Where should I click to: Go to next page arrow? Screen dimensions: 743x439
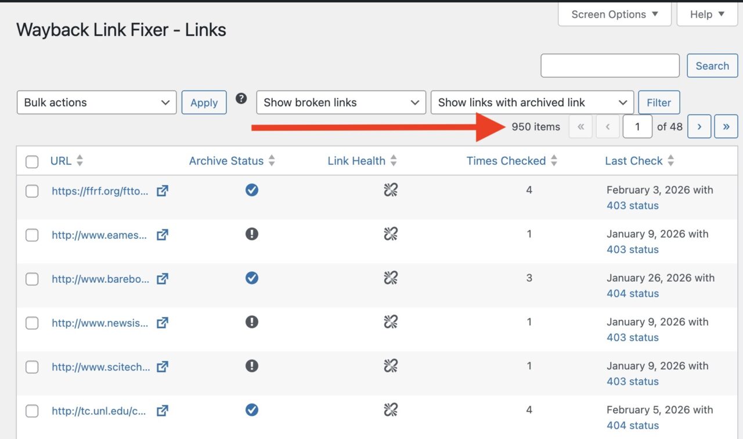[699, 127]
